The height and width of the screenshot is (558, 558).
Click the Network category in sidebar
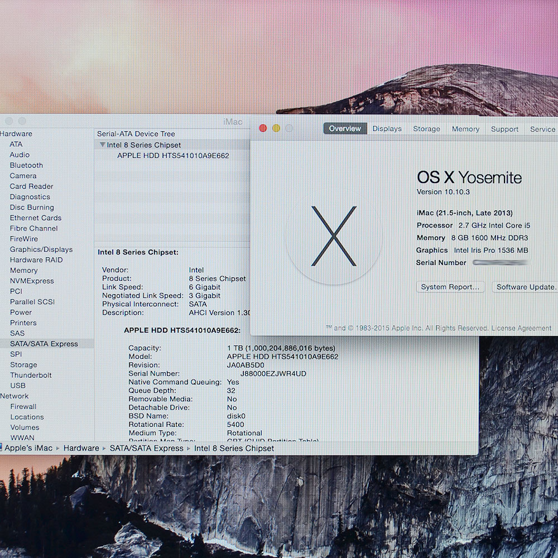15,396
